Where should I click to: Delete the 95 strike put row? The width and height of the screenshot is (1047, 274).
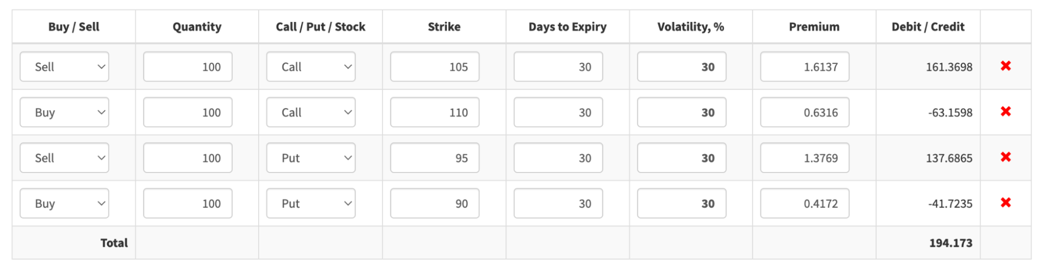pos(1005,157)
